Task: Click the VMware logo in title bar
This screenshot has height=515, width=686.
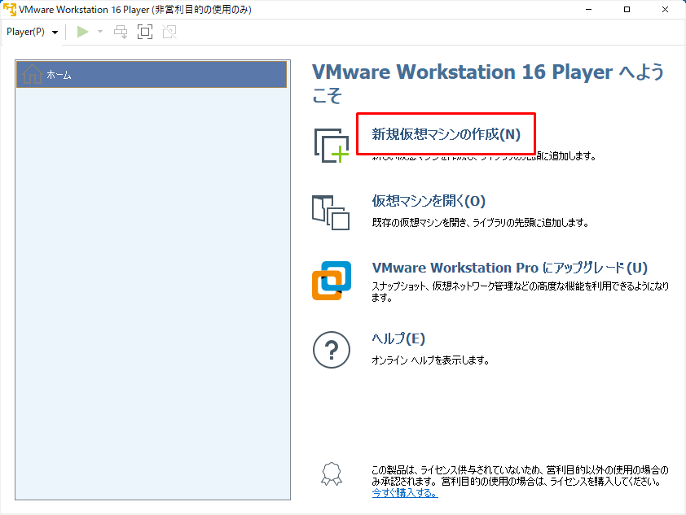Action: point(10,10)
